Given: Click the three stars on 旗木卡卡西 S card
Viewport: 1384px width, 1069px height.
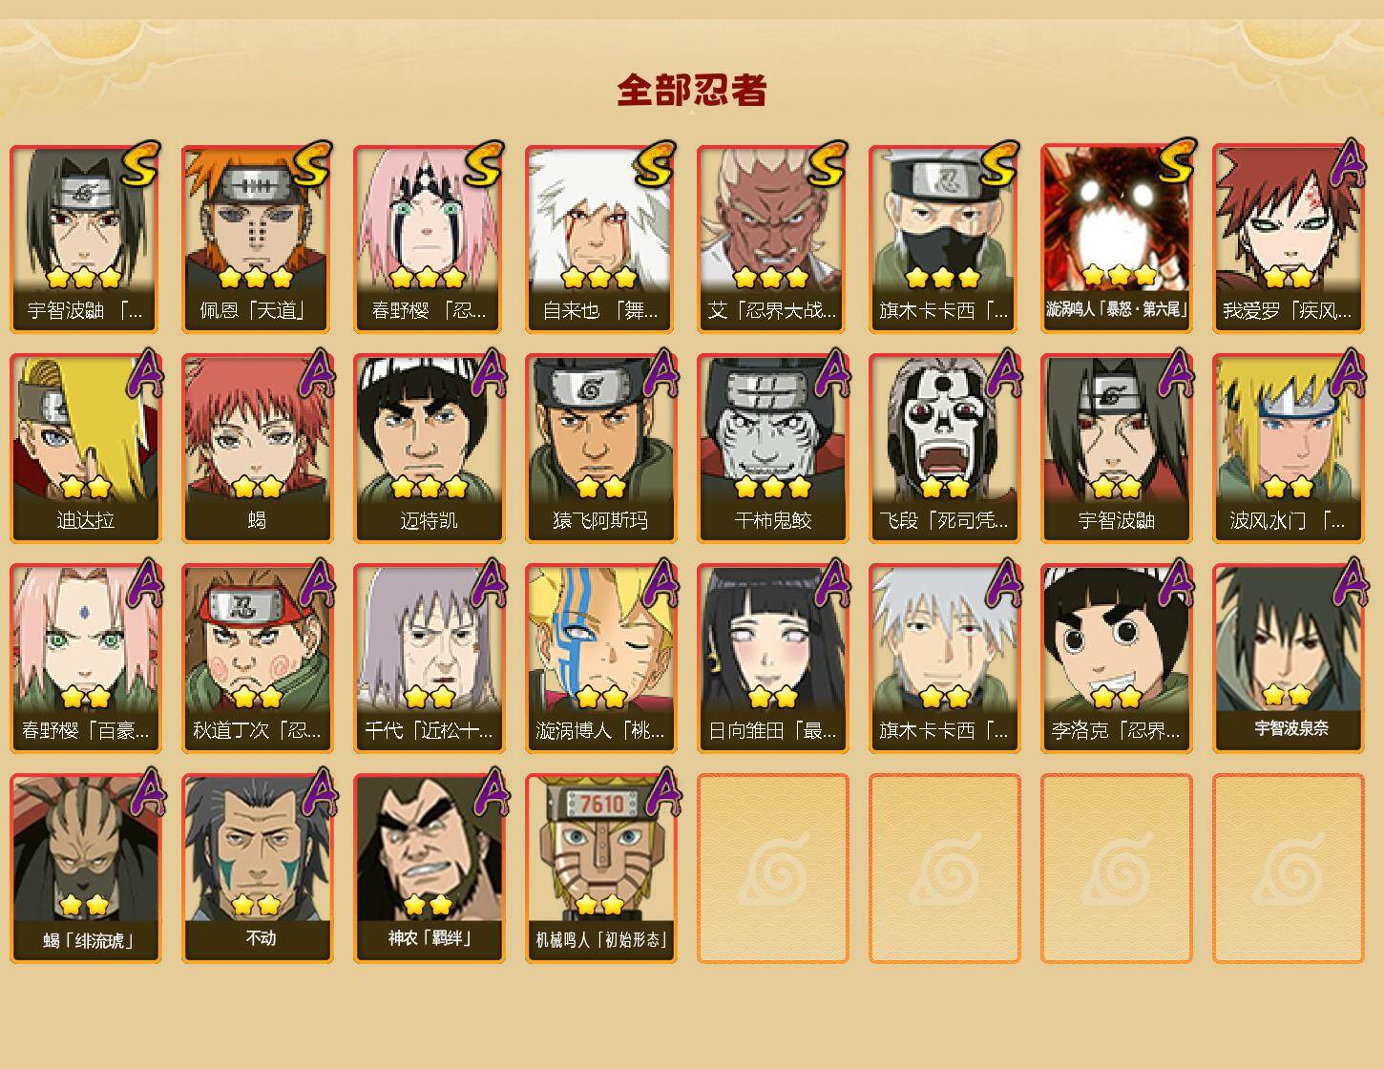Looking at the screenshot, I should coord(943,278).
